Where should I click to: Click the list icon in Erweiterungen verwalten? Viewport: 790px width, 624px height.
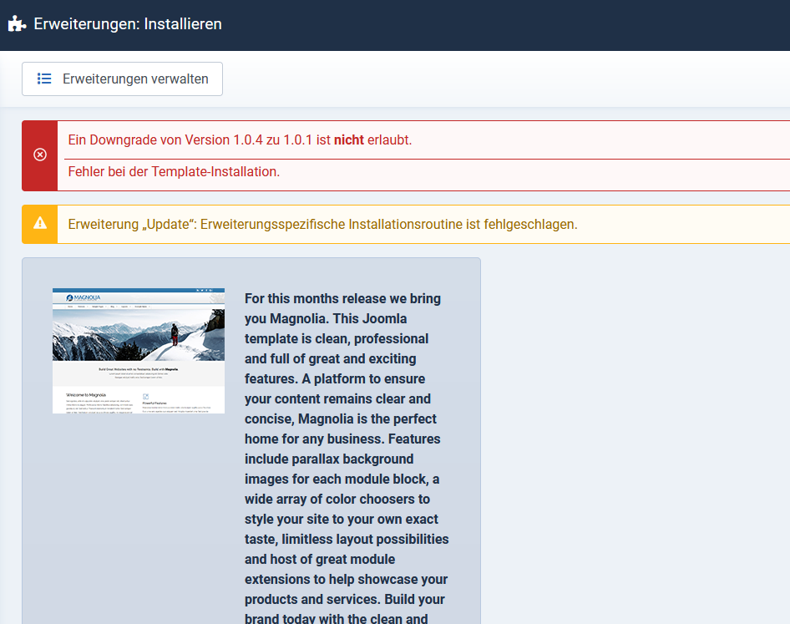[44, 79]
